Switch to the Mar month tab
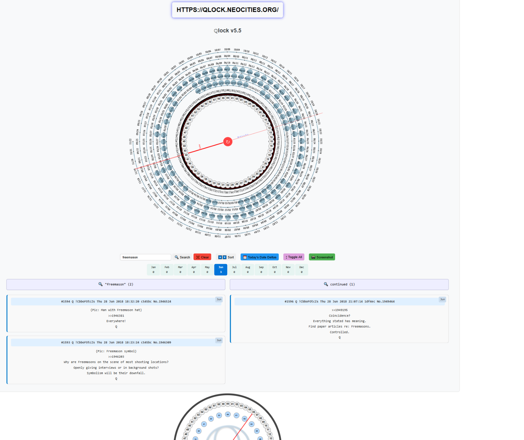 tap(180, 269)
